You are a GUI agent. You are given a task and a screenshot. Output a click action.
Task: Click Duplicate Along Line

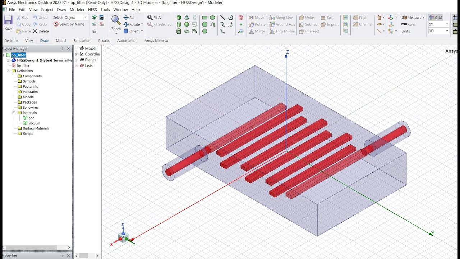point(281,18)
